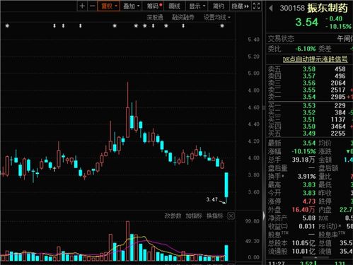
Task: Click the last star marker near chart's right edge
Action: 222,25
